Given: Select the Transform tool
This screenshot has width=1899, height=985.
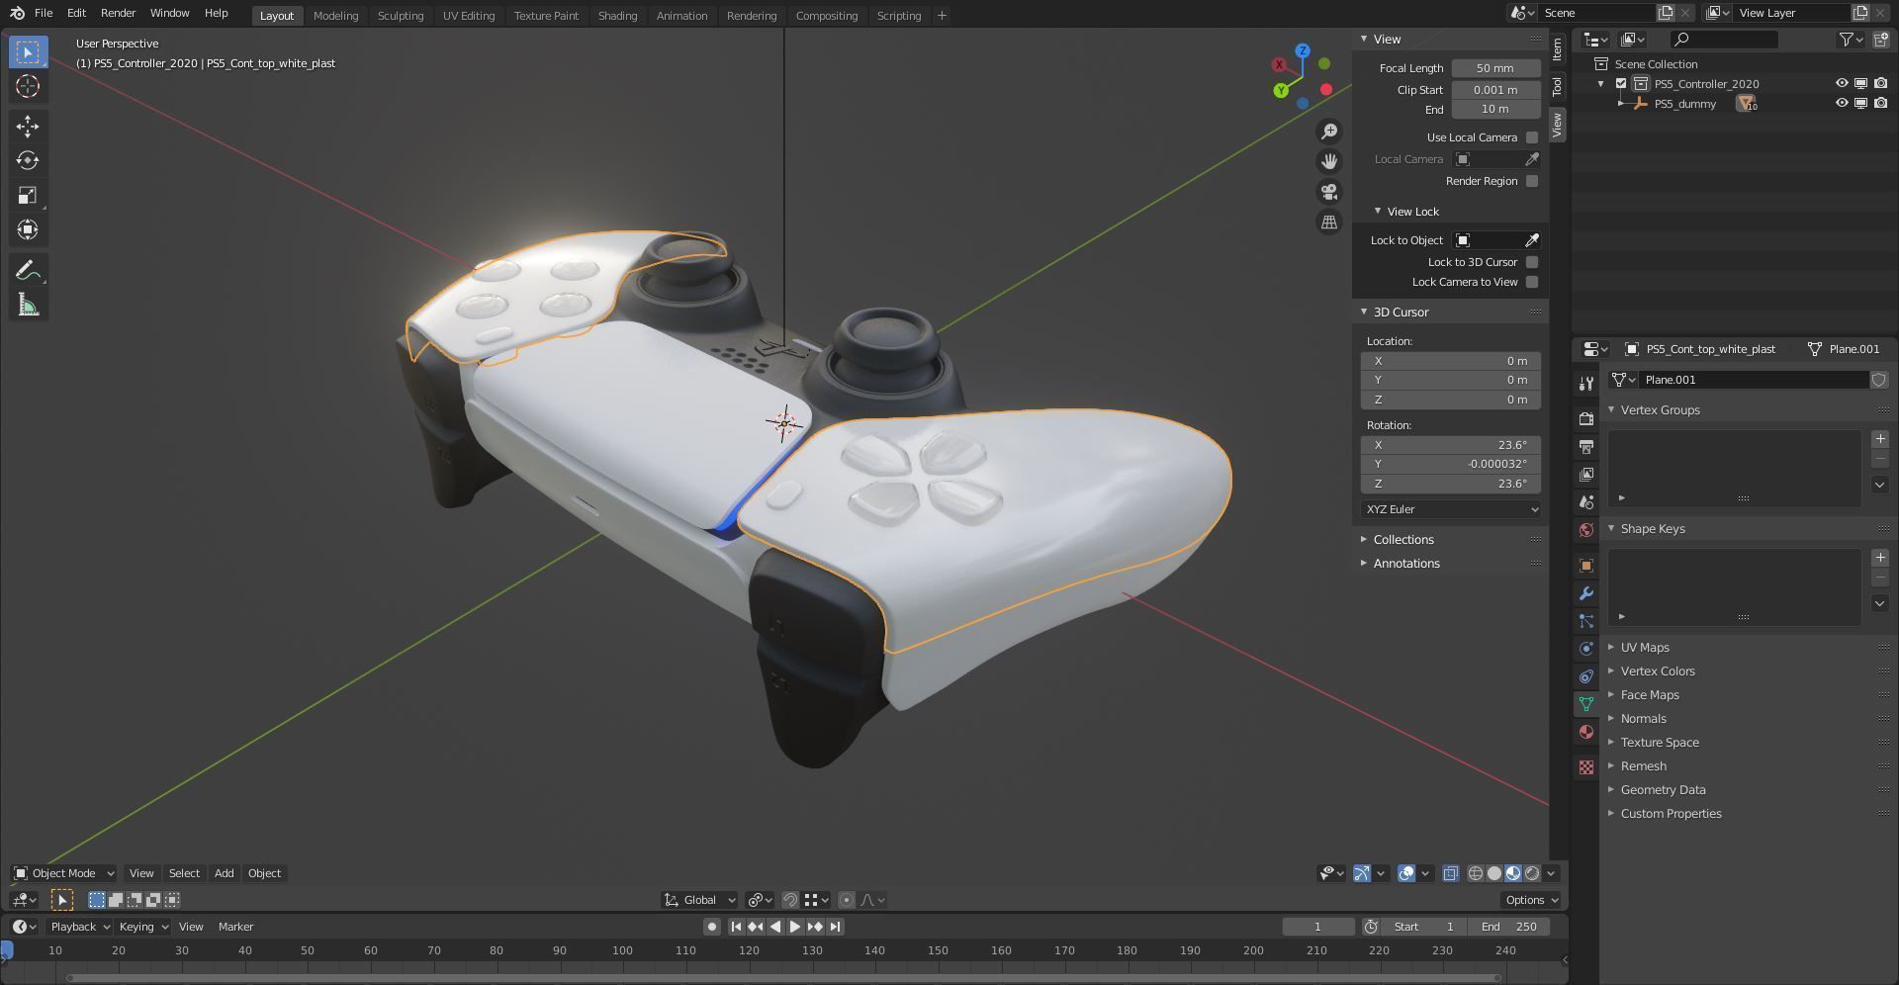Looking at the screenshot, I should tap(28, 229).
